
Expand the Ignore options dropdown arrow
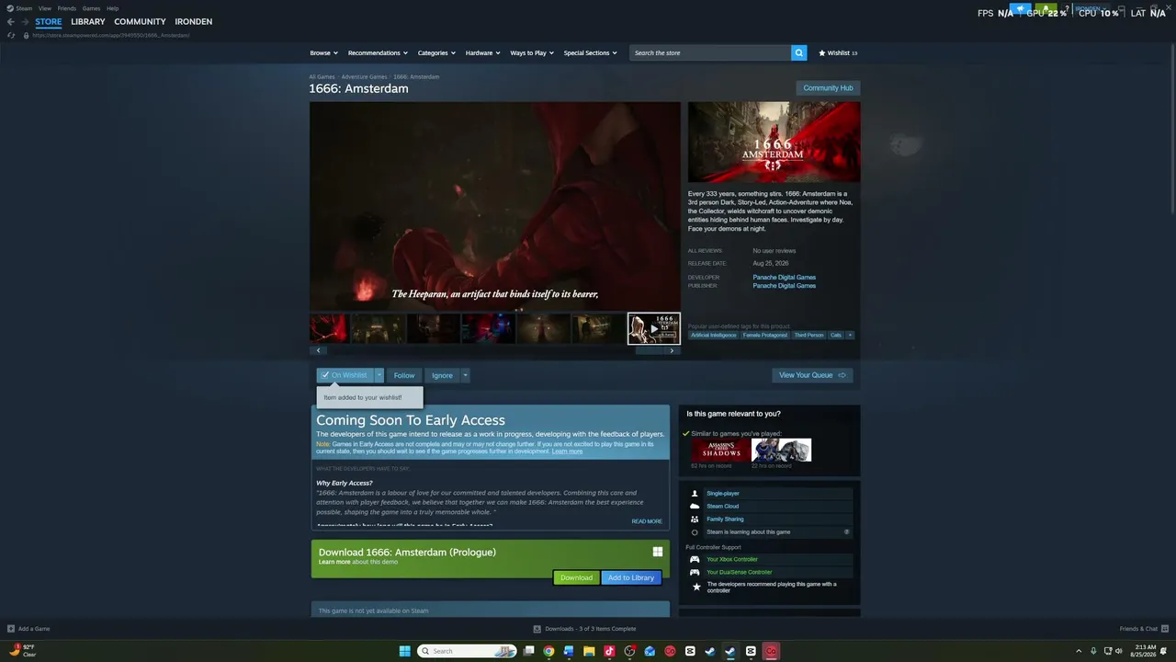click(x=465, y=375)
